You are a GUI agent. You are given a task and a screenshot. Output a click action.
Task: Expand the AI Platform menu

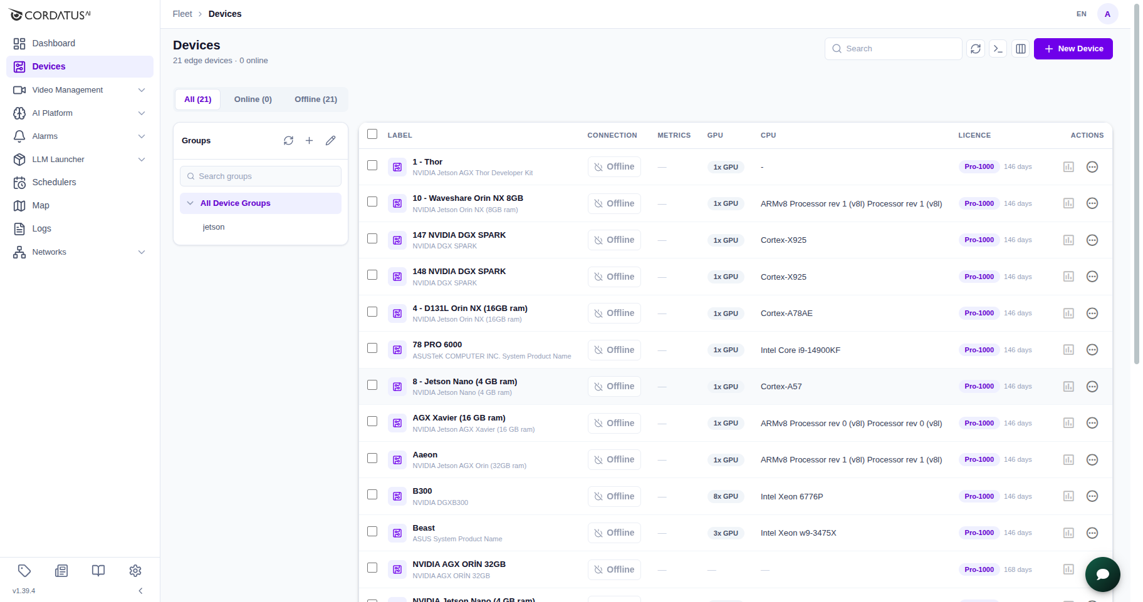80,113
